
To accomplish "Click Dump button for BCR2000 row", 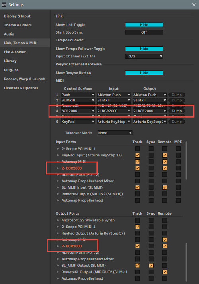I will coord(177,111).
